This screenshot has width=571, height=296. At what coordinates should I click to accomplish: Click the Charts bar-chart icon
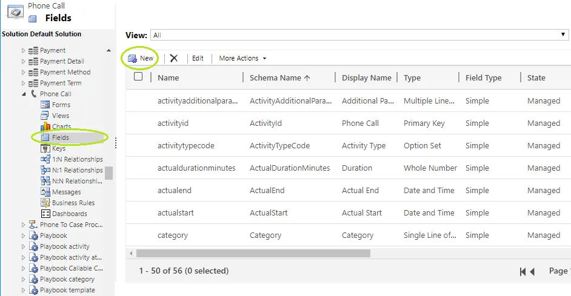[45, 126]
